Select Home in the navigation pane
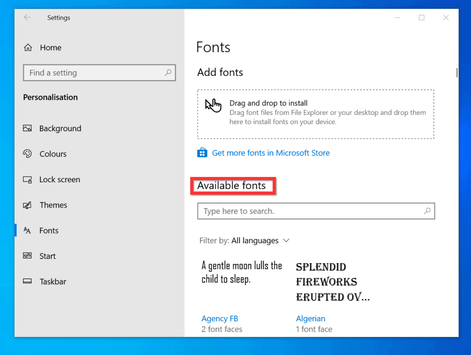The image size is (471, 355). 51,47
